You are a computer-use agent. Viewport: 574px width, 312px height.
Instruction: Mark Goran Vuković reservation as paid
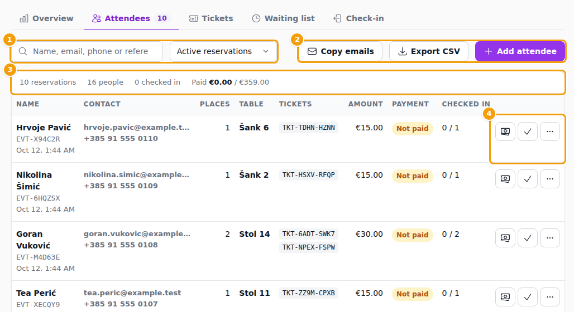pos(505,238)
